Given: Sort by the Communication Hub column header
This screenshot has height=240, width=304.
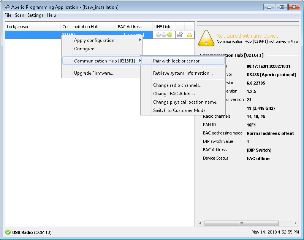Looking at the screenshot, I should [x=88, y=27].
